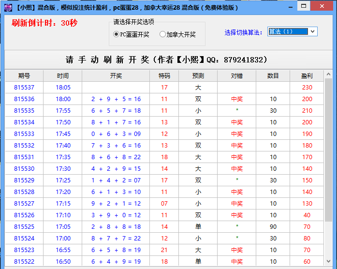Click the vertical scrollbar thumb of the table
337x269 pixels.
tap(328, 150)
